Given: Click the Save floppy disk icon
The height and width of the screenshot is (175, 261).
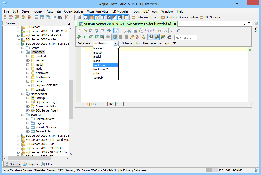Looking at the screenshot, I should tap(91, 31).
